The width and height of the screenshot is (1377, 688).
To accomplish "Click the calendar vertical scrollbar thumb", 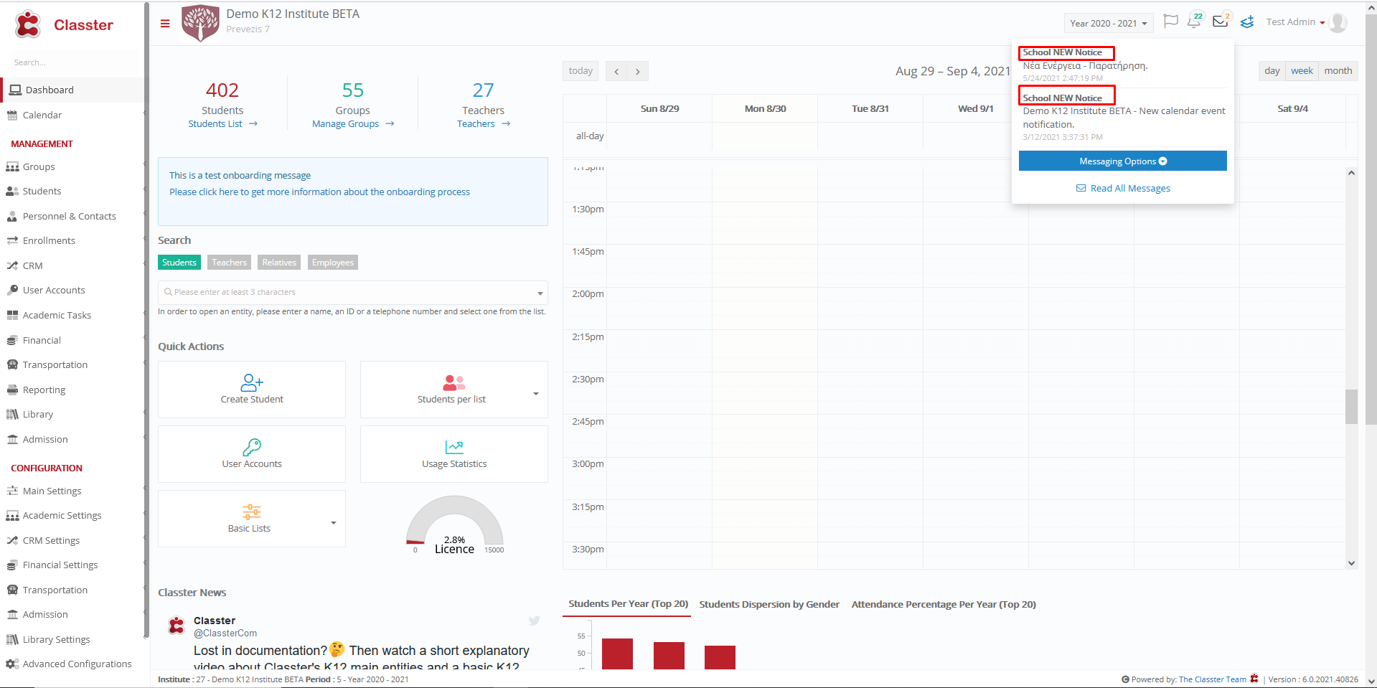I will (x=1351, y=407).
